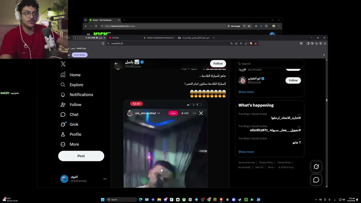Expand eid_almuwallad account dropdown
This screenshot has width=361, height=203.
click(159, 113)
